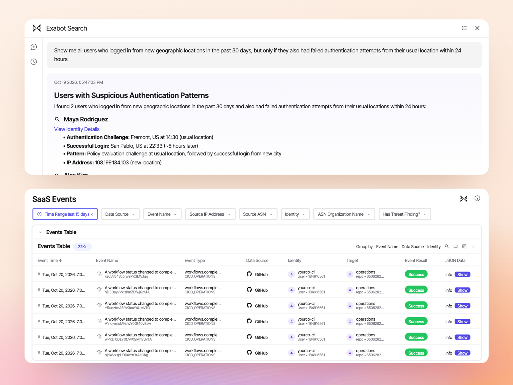
Task: Open the help icon in SaaS Events
Action: tap(477, 198)
